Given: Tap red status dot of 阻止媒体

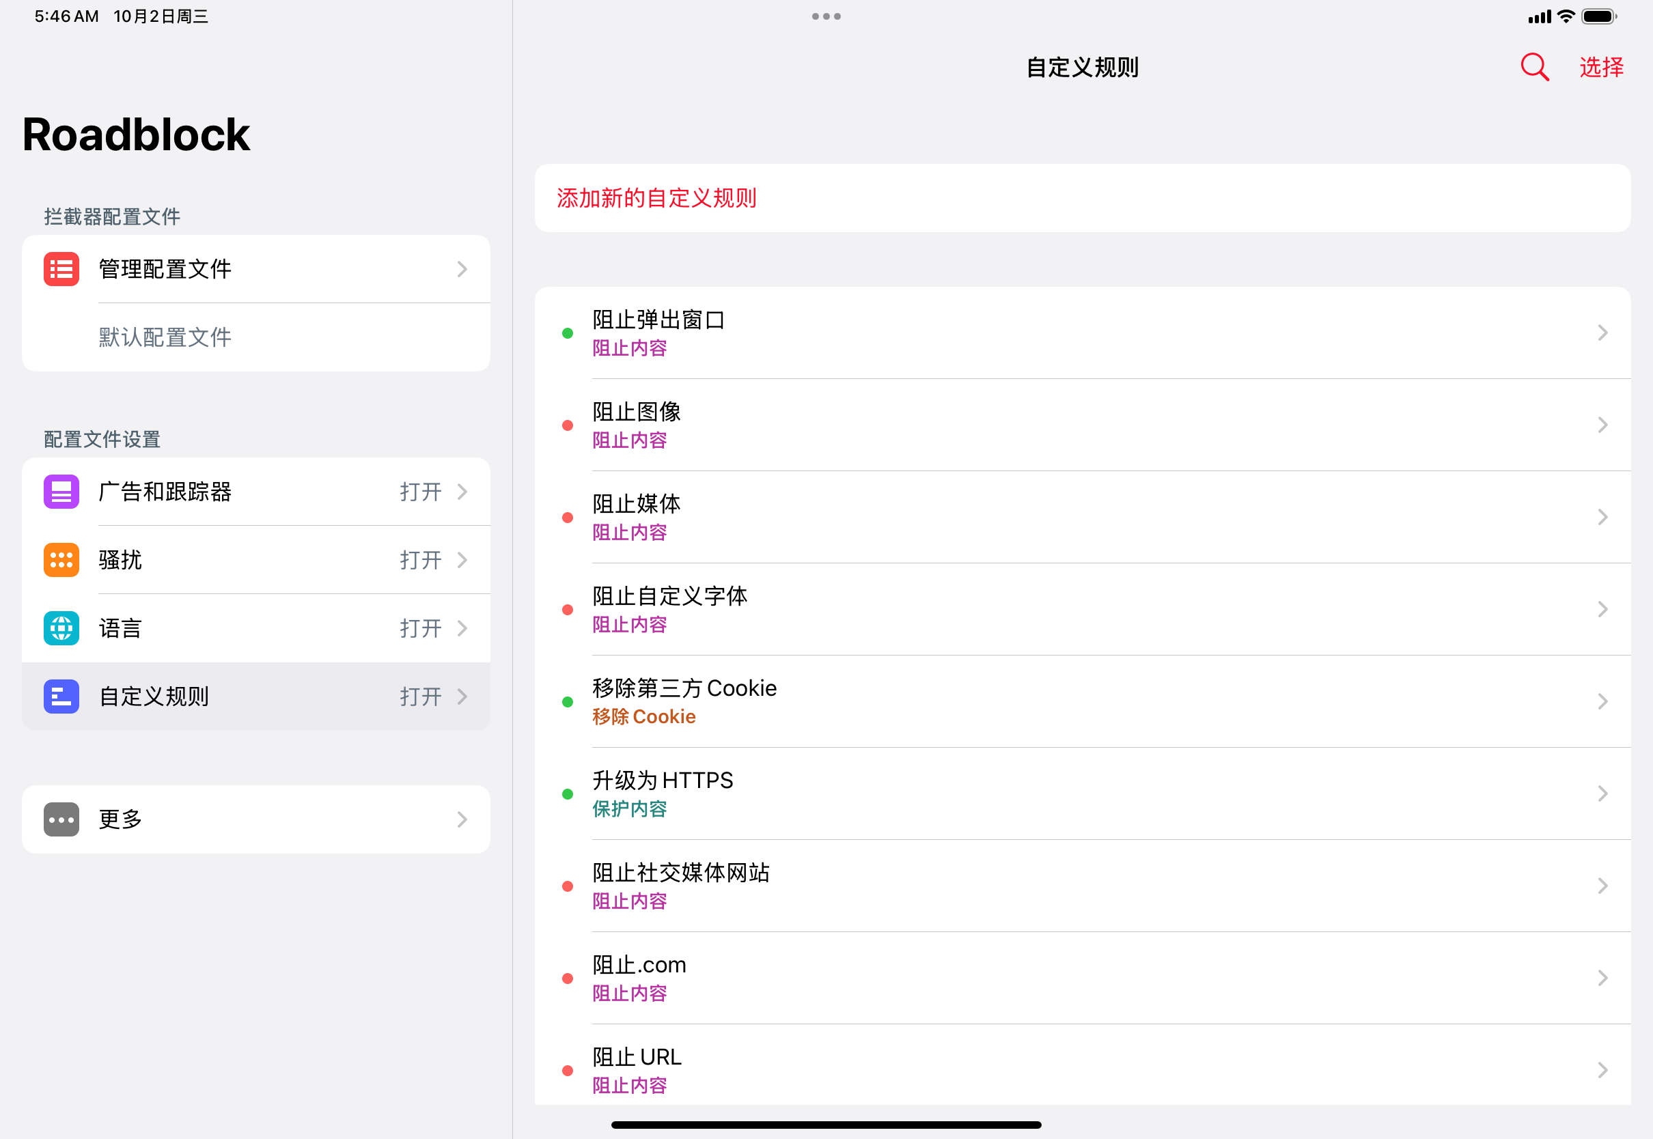Looking at the screenshot, I should [568, 518].
